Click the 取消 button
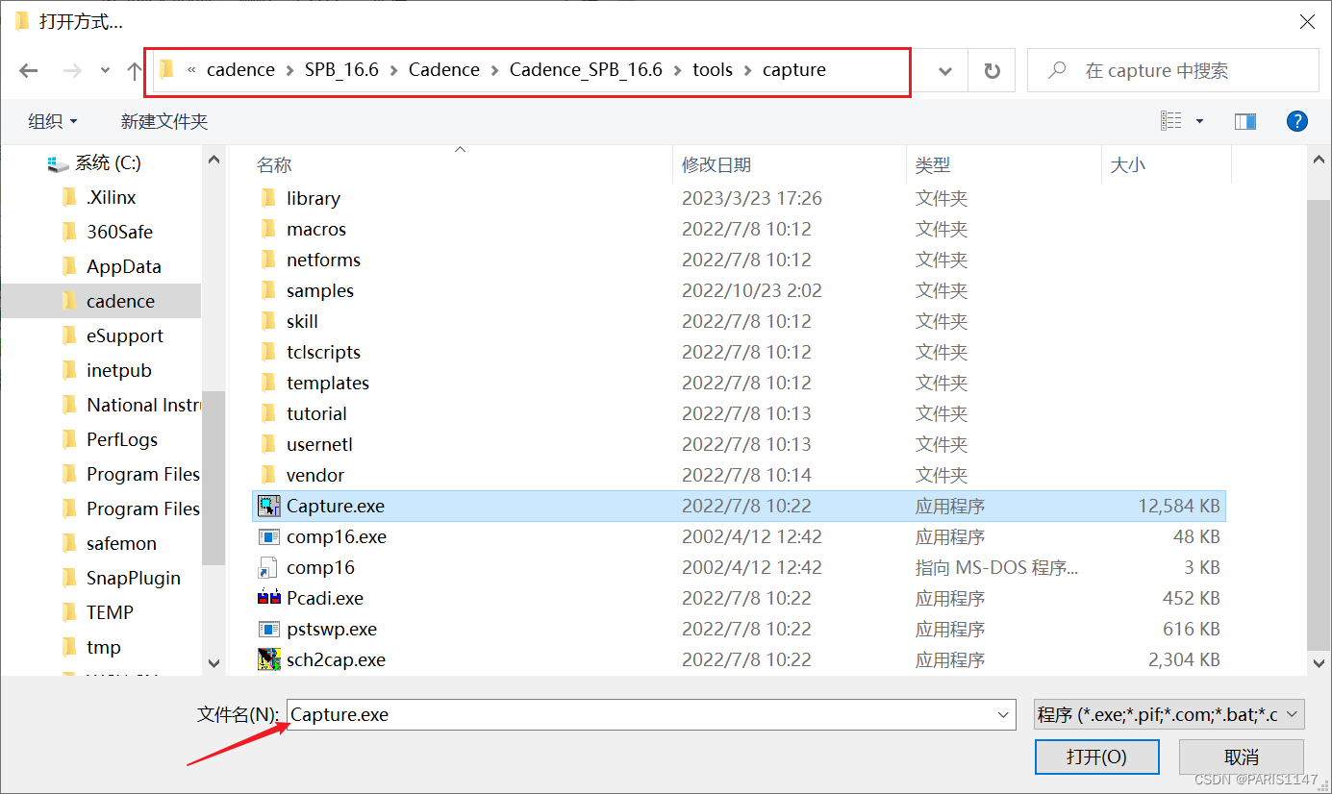The image size is (1332, 794). [1241, 757]
